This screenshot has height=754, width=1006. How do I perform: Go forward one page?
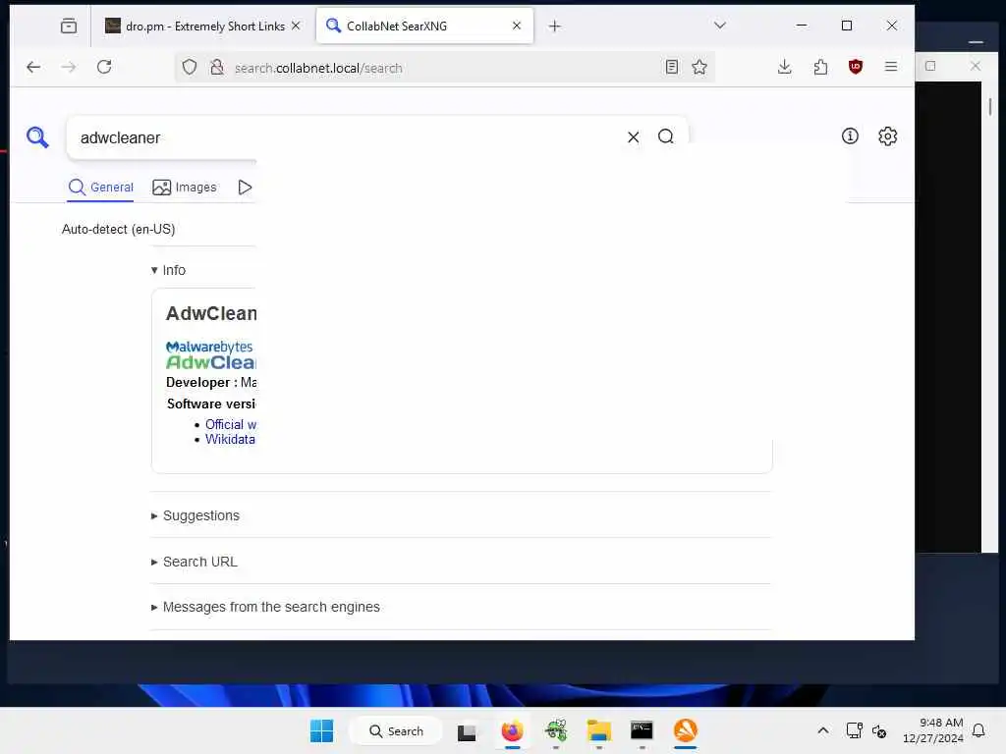tap(69, 67)
